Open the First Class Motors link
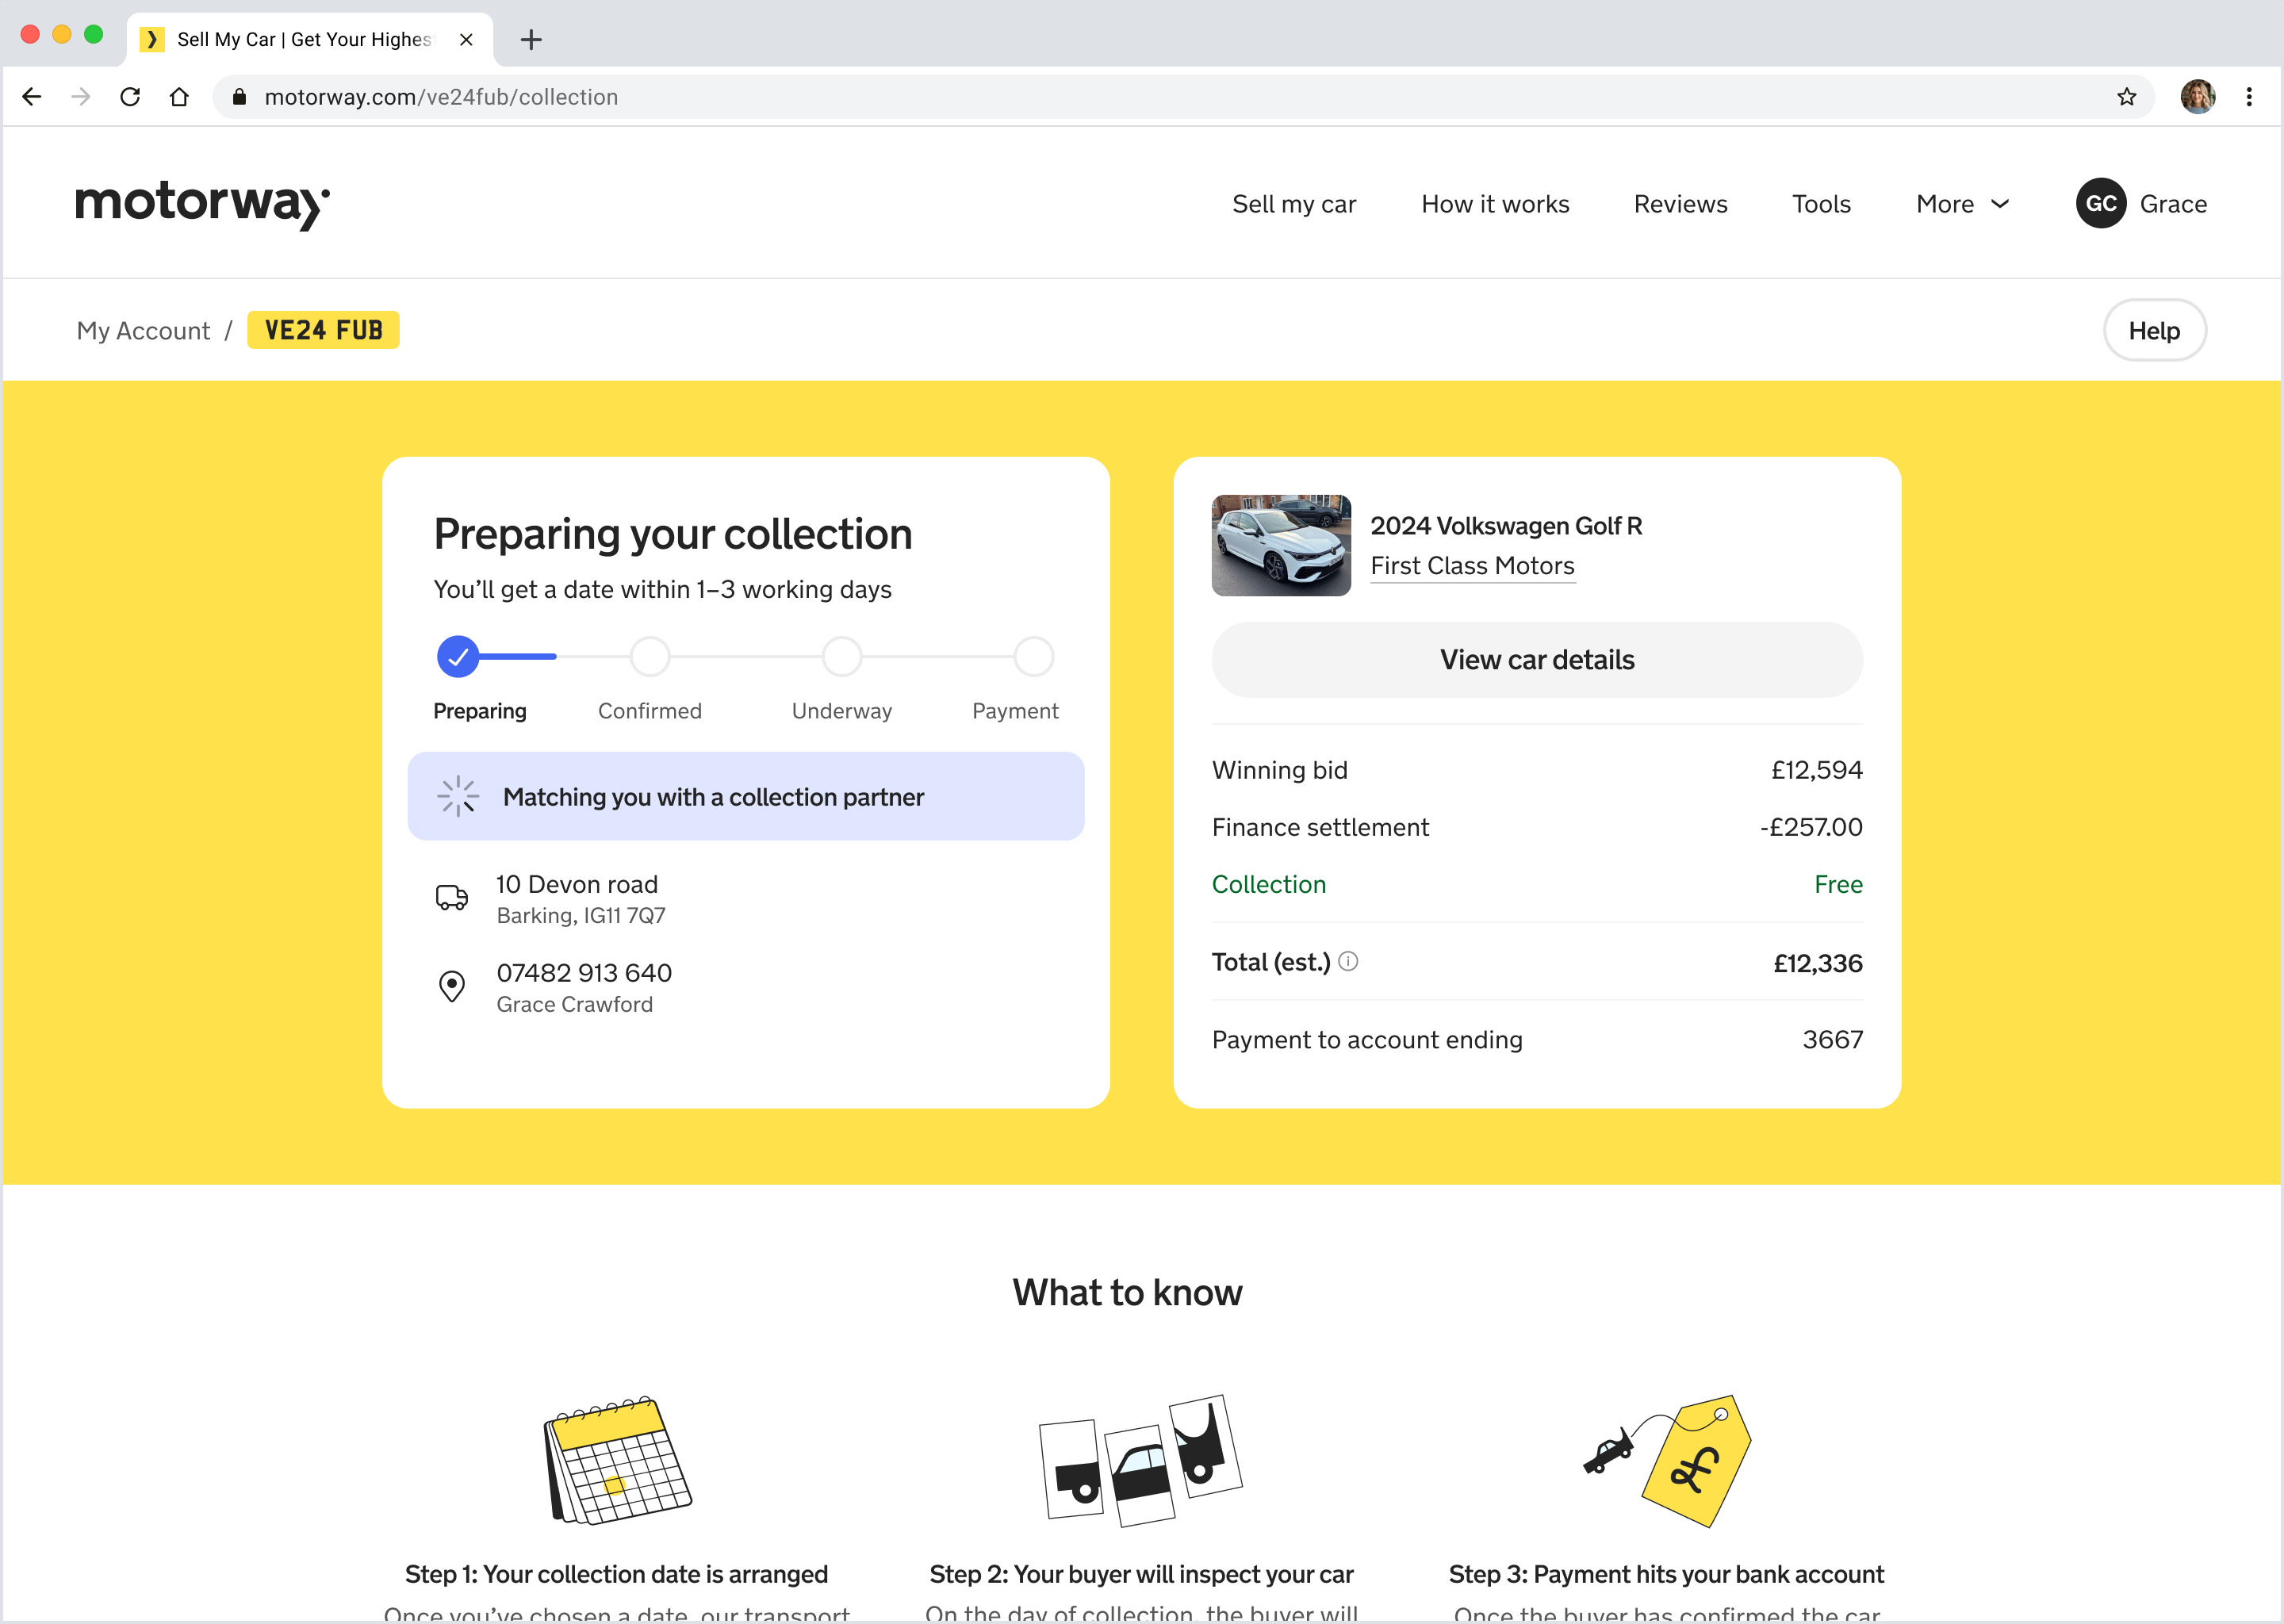 [1472, 566]
